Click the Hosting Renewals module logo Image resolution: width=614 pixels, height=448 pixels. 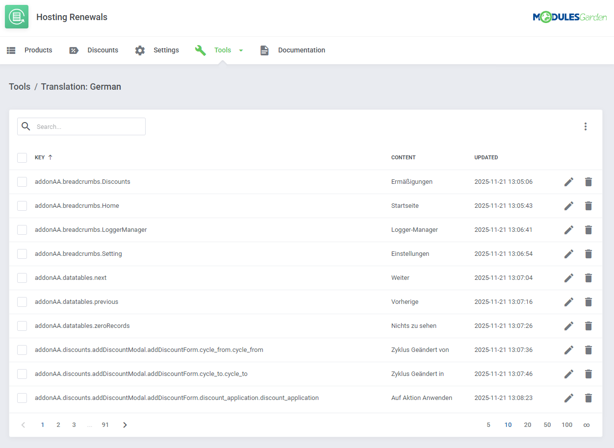click(x=17, y=17)
